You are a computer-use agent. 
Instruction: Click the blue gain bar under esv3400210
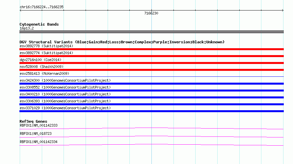click(151, 97)
